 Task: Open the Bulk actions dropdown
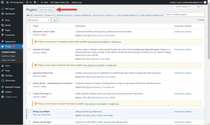point(38,20)
